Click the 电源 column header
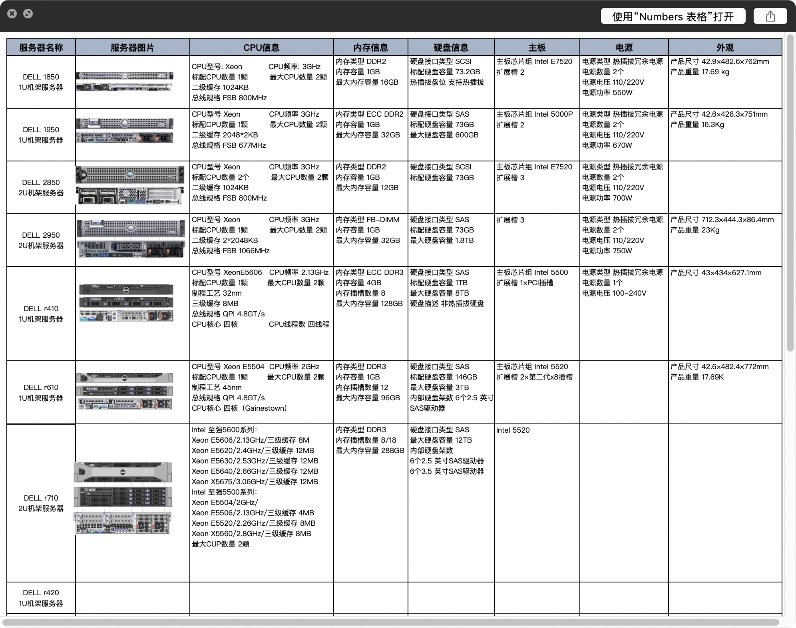Viewport: 796px width, 628px height. tap(624, 48)
